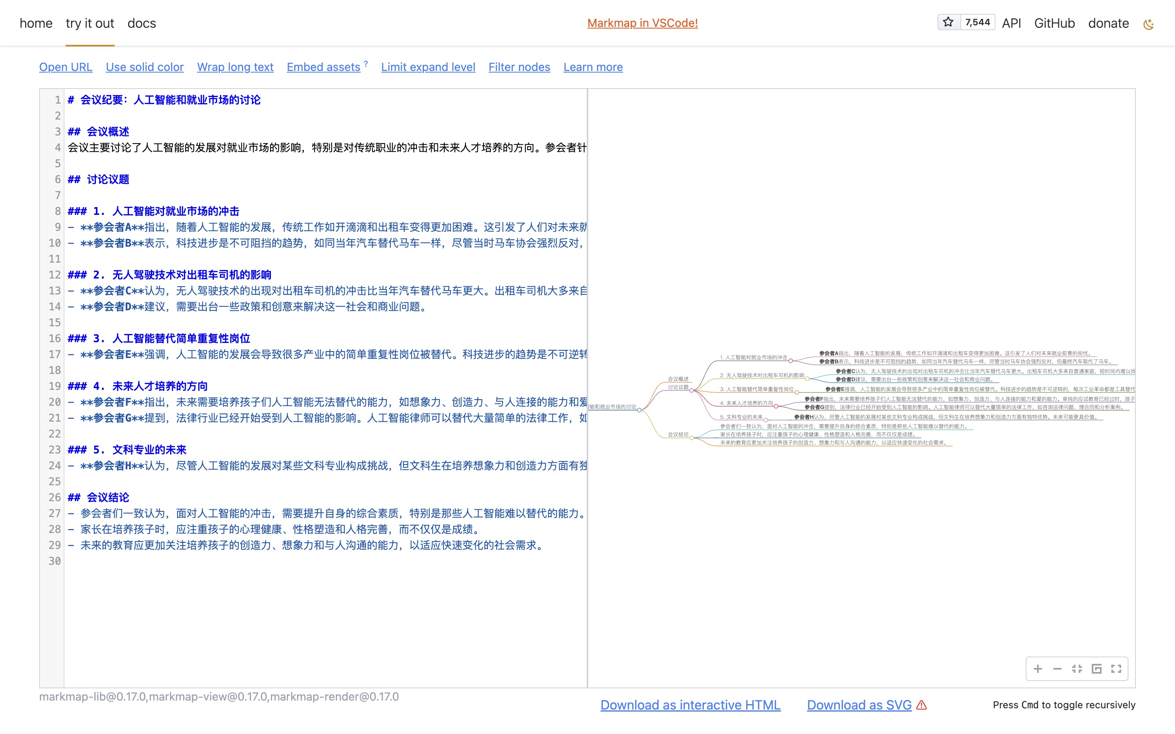Click the zoom in icon on mindmap
This screenshot has width=1175, height=734.
tap(1039, 669)
